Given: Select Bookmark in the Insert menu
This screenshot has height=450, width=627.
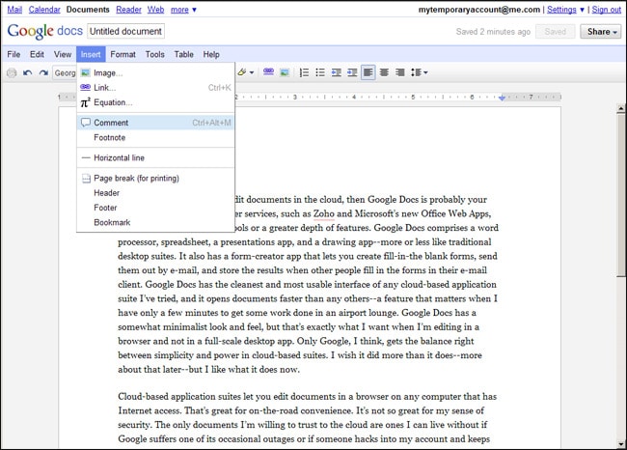Looking at the screenshot, I should (x=155, y=223).
